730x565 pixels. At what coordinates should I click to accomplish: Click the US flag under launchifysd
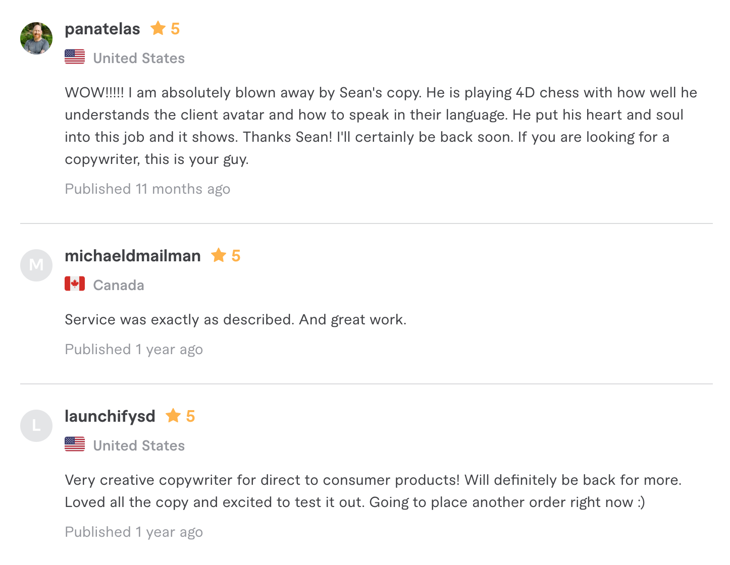pyautogui.click(x=75, y=444)
